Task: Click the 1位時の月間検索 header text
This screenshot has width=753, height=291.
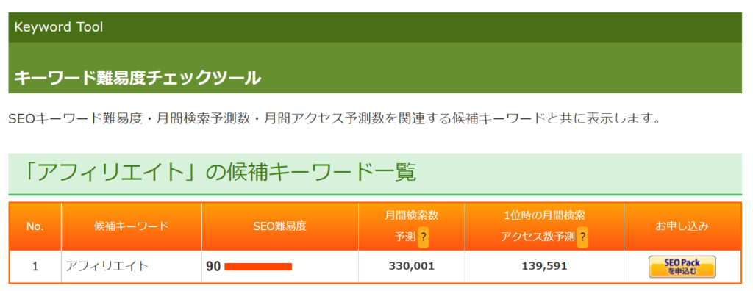Action: pyautogui.click(x=544, y=215)
